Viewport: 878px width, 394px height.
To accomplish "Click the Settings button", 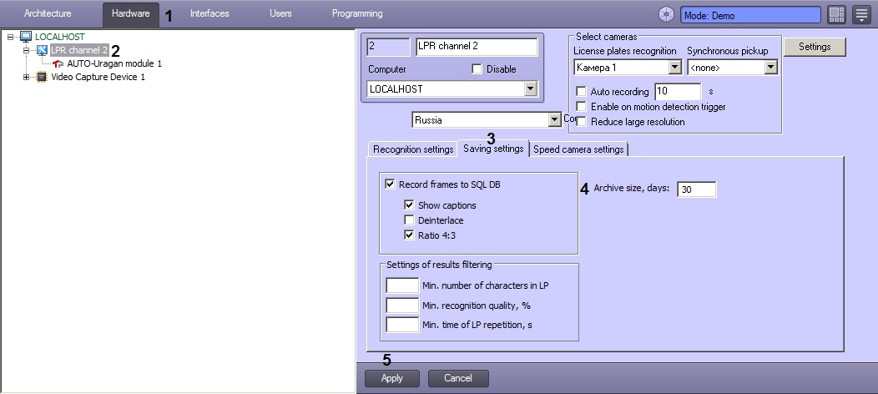I will pyautogui.click(x=815, y=47).
